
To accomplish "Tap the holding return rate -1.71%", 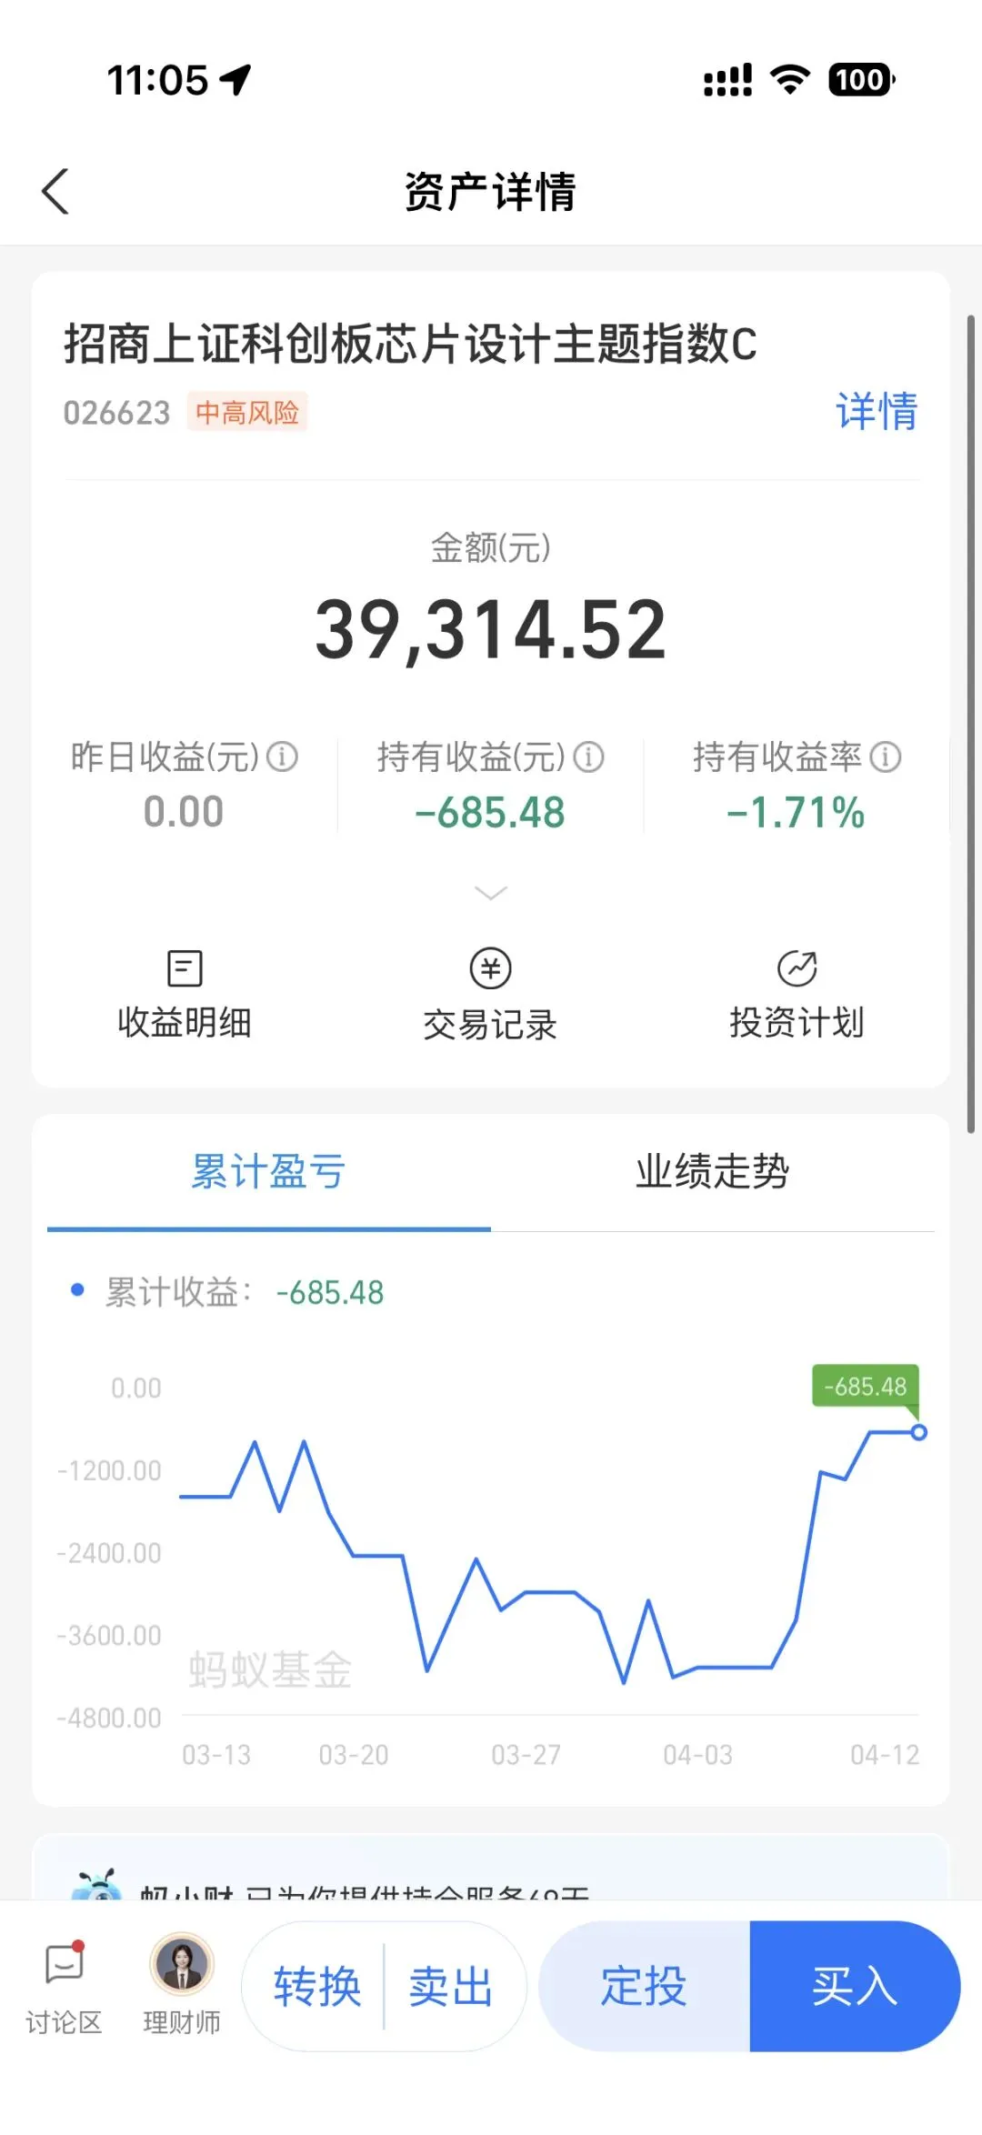I will pyautogui.click(x=796, y=812).
